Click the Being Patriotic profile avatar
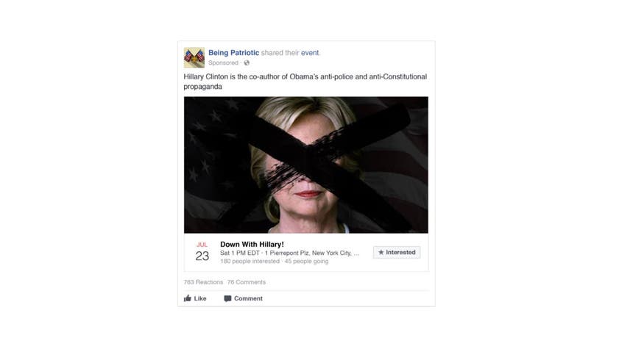 [x=194, y=57]
